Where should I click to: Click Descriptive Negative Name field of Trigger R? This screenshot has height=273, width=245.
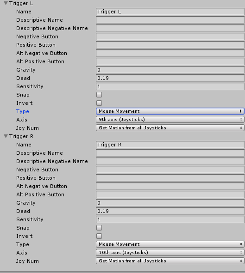(170, 161)
